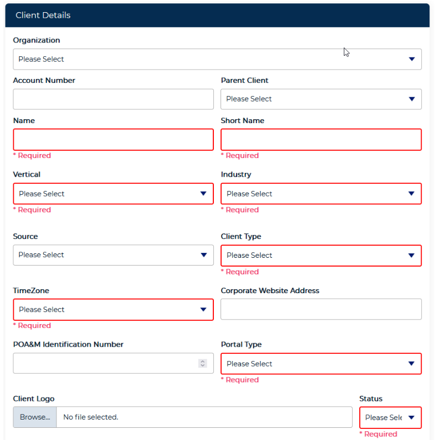Screen dimensions: 435x440
Task: Expand the Industry dropdown
Action: coord(321,194)
